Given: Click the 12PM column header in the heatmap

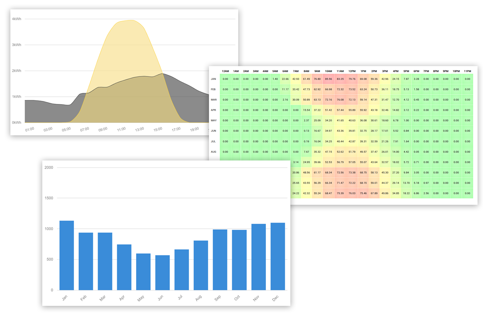Looking at the screenshot, I should pyautogui.click(x=352, y=71).
